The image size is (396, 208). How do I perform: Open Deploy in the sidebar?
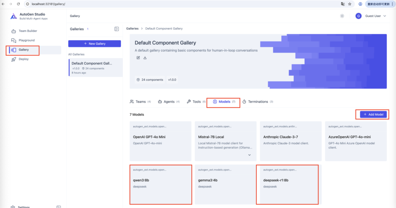coord(20,59)
